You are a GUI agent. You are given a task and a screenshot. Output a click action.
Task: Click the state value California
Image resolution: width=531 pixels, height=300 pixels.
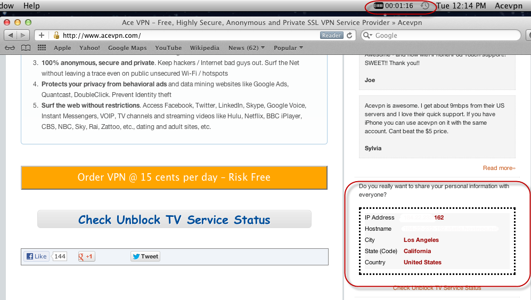click(417, 251)
